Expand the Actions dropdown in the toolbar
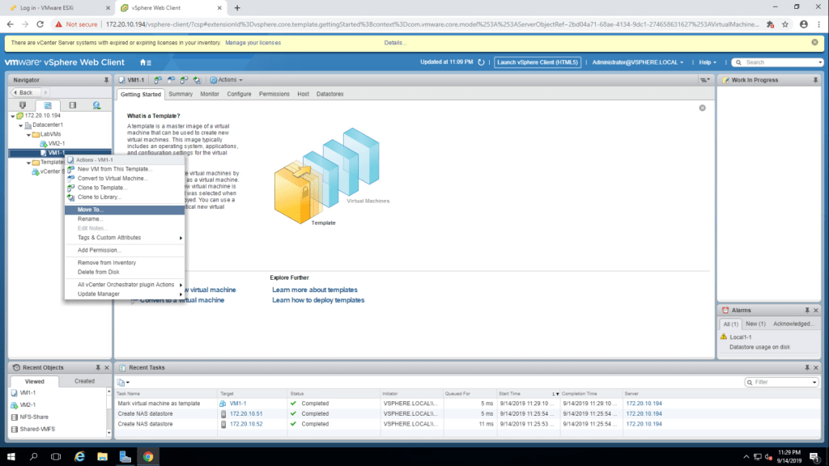829x466 pixels. pyautogui.click(x=226, y=80)
